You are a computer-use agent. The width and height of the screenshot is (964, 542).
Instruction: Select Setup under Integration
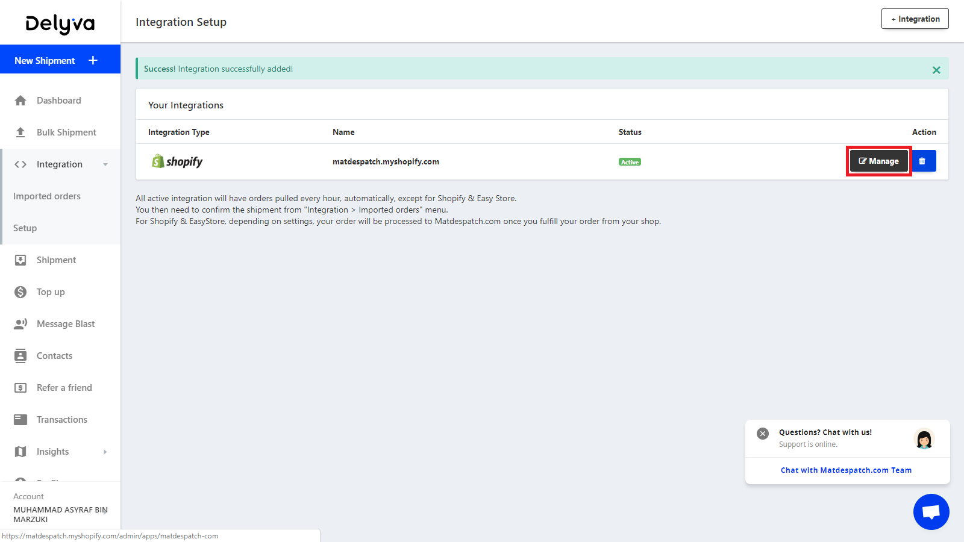(25, 228)
